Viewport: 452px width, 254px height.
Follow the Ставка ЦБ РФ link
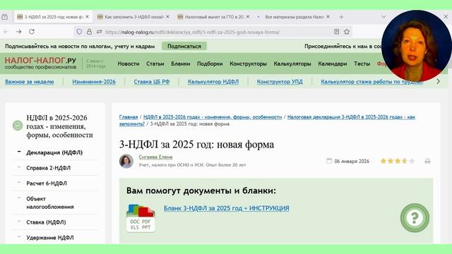(152, 82)
